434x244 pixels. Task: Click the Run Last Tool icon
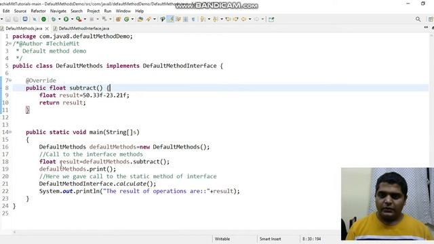(79, 19)
